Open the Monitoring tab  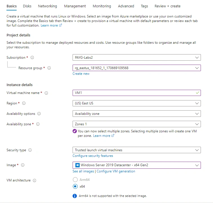click(x=102, y=6)
